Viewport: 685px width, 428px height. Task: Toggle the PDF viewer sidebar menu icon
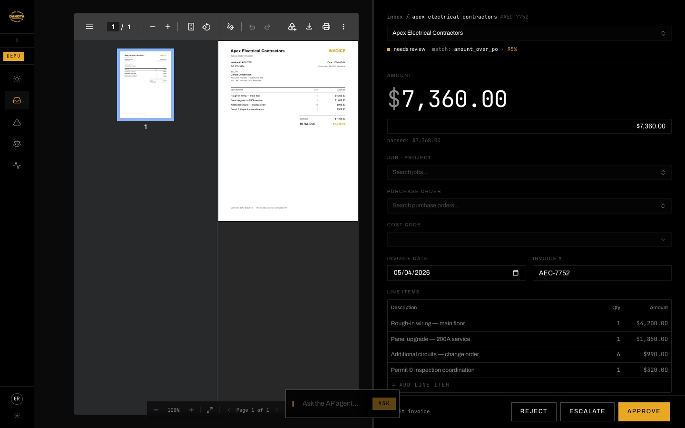click(x=89, y=27)
